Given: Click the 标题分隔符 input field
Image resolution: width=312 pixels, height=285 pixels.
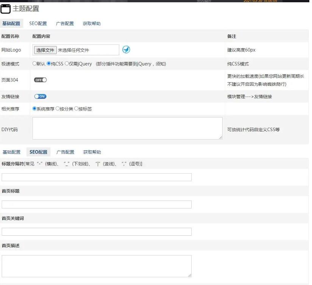Looking at the screenshot, I should (97, 177).
